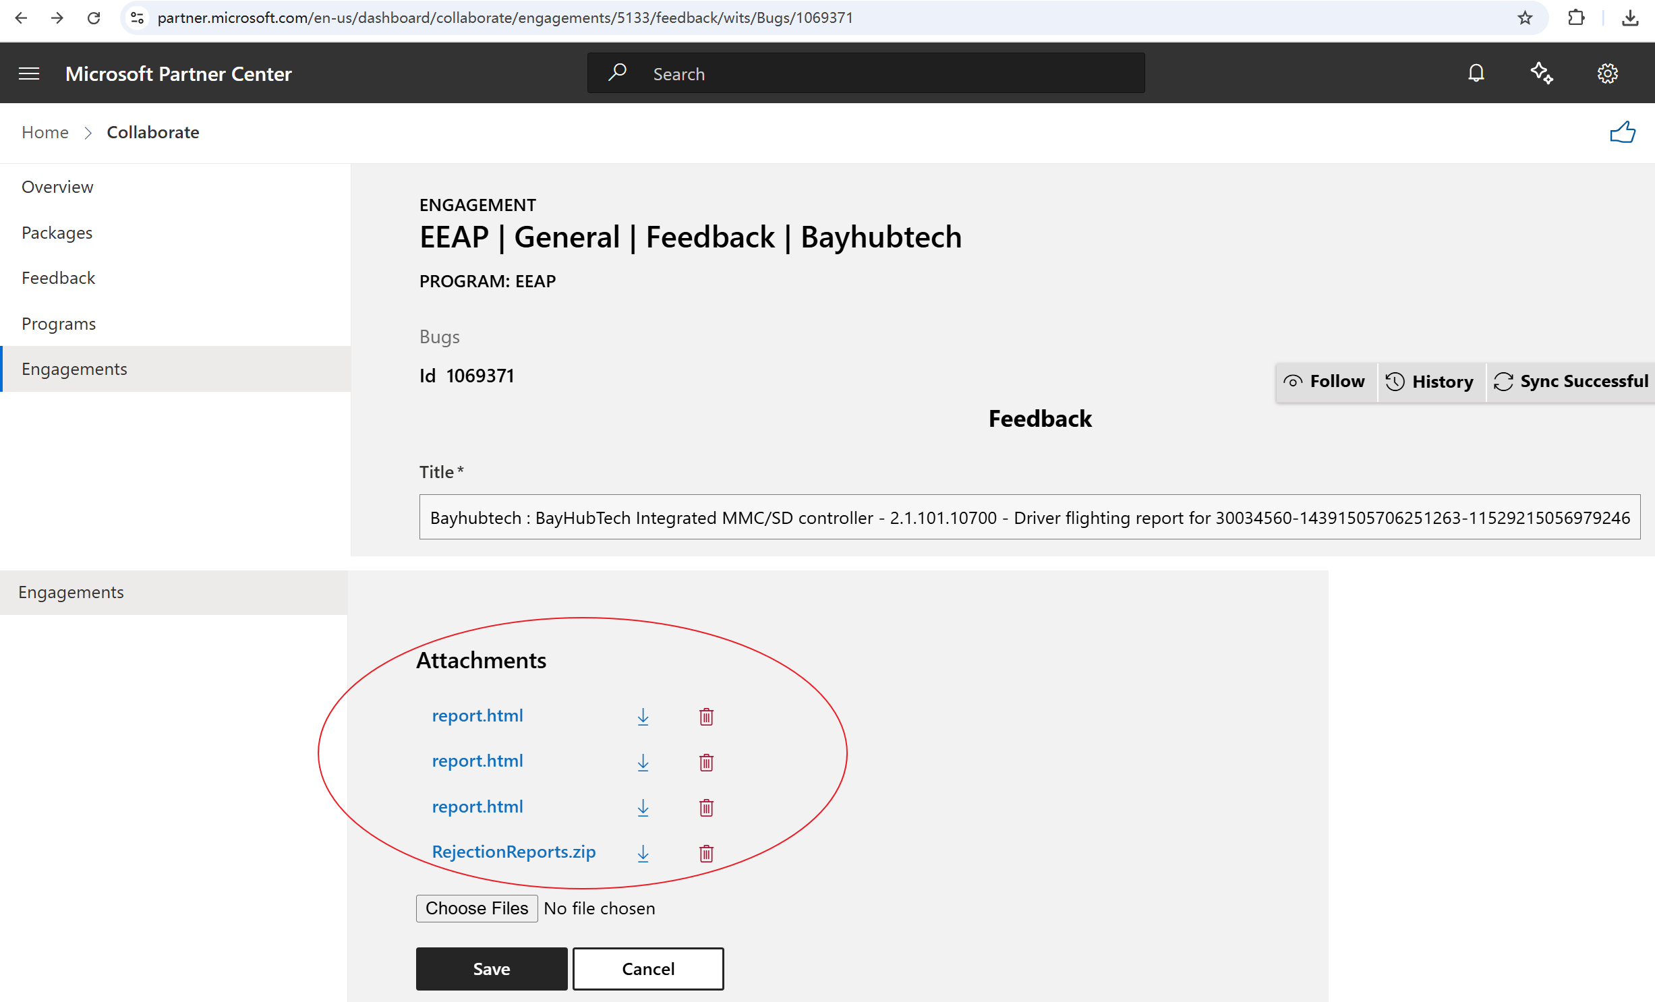Save the feedback changes
This screenshot has width=1655, height=1002.
491,969
